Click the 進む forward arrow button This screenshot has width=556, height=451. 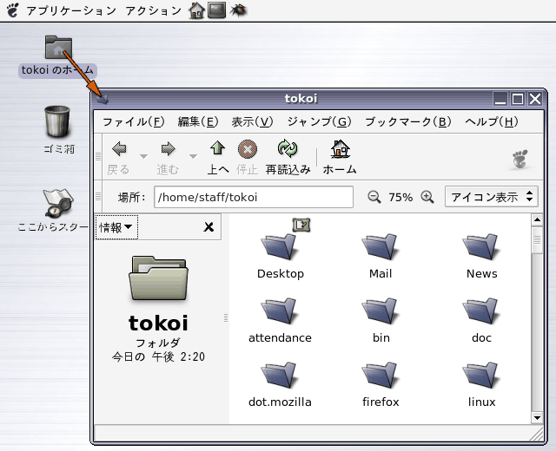point(168,158)
